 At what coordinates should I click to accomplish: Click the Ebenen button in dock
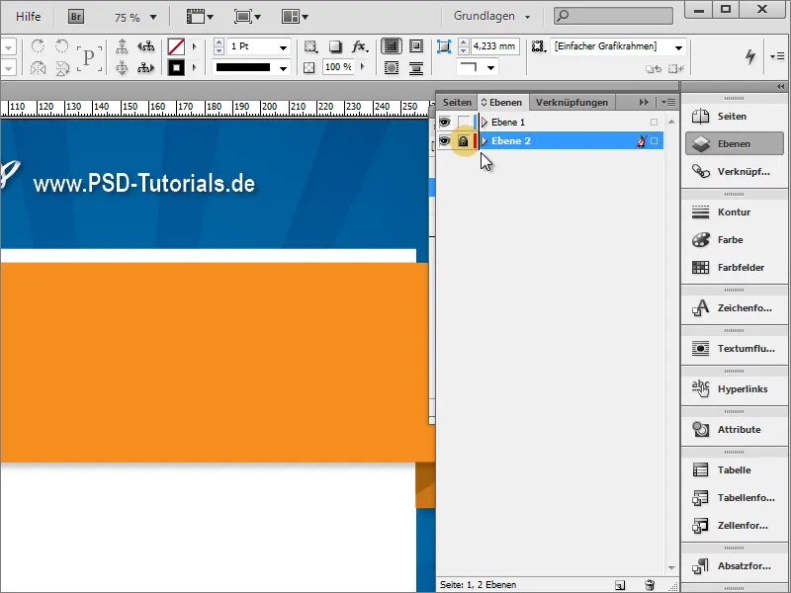click(x=734, y=144)
